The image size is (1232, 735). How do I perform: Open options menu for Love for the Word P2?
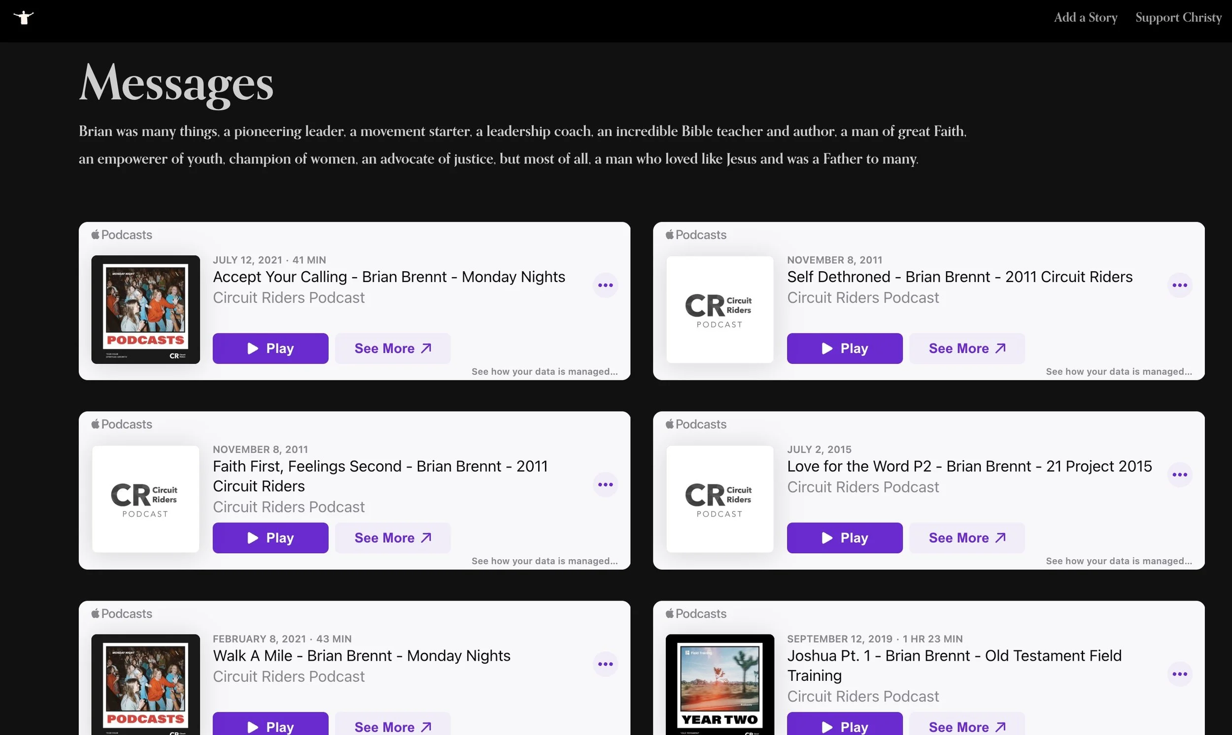click(x=1179, y=475)
